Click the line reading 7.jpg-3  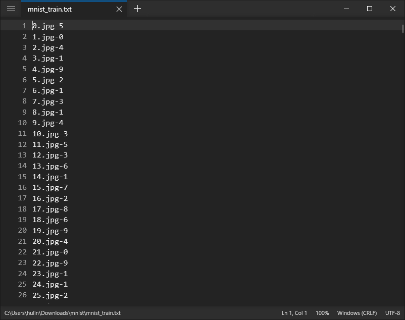[x=47, y=101]
